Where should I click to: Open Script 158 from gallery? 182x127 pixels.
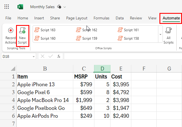128,38
